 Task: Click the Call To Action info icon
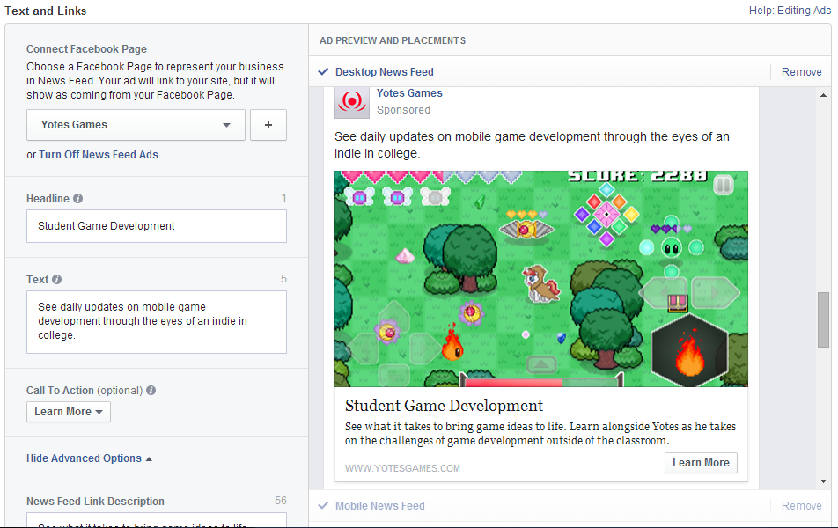(x=151, y=390)
